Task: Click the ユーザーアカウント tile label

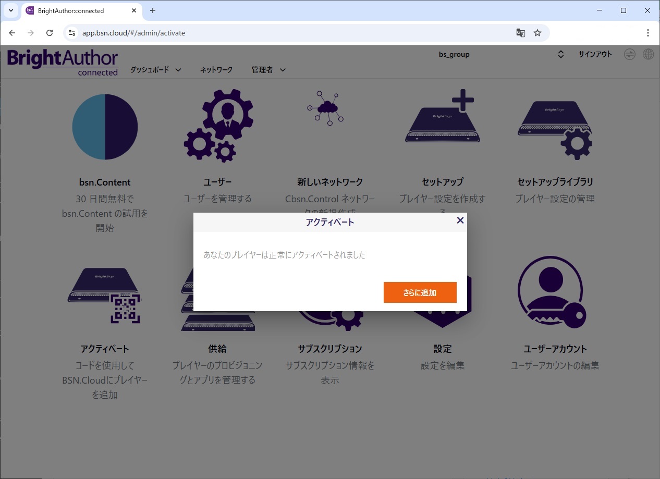Action: (x=555, y=349)
